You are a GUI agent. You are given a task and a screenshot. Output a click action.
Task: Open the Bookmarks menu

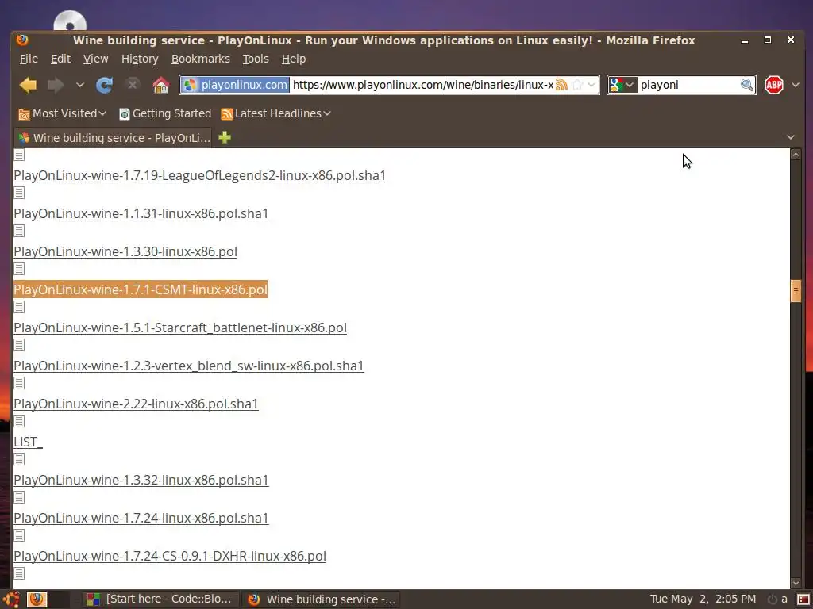pyautogui.click(x=200, y=59)
